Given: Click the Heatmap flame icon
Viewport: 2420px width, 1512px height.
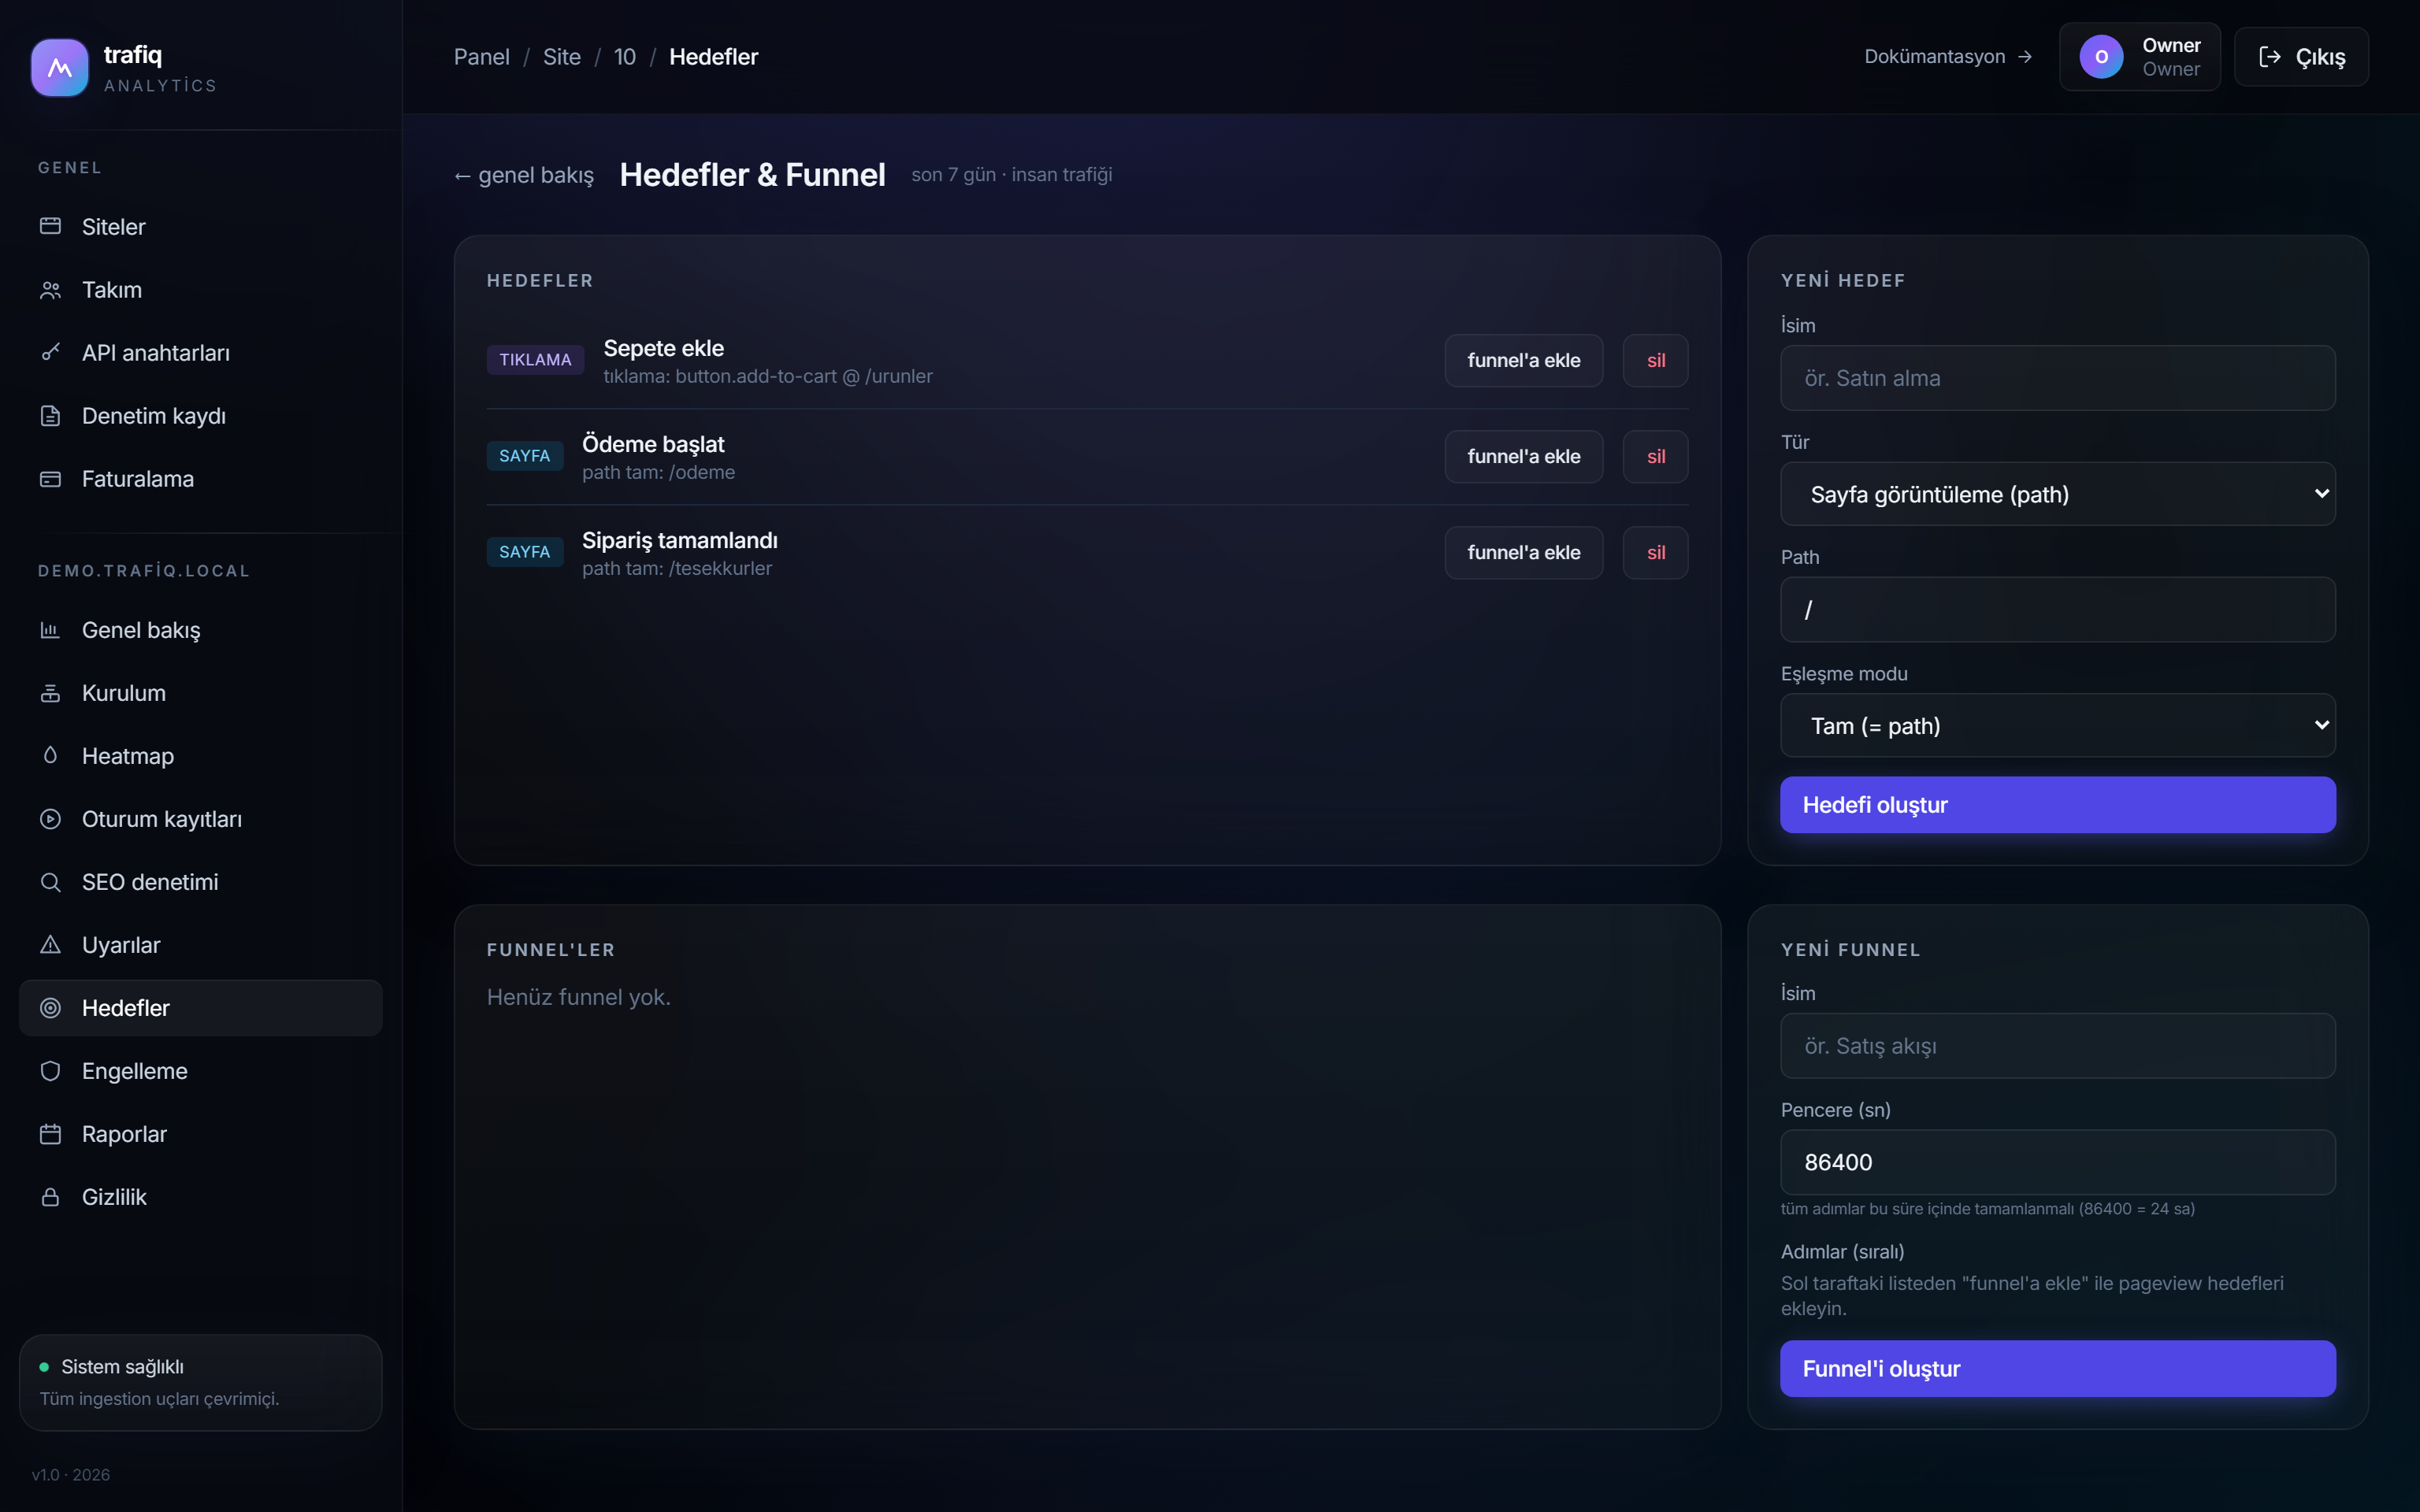Looking at the screenshot, I should (50, 756).
